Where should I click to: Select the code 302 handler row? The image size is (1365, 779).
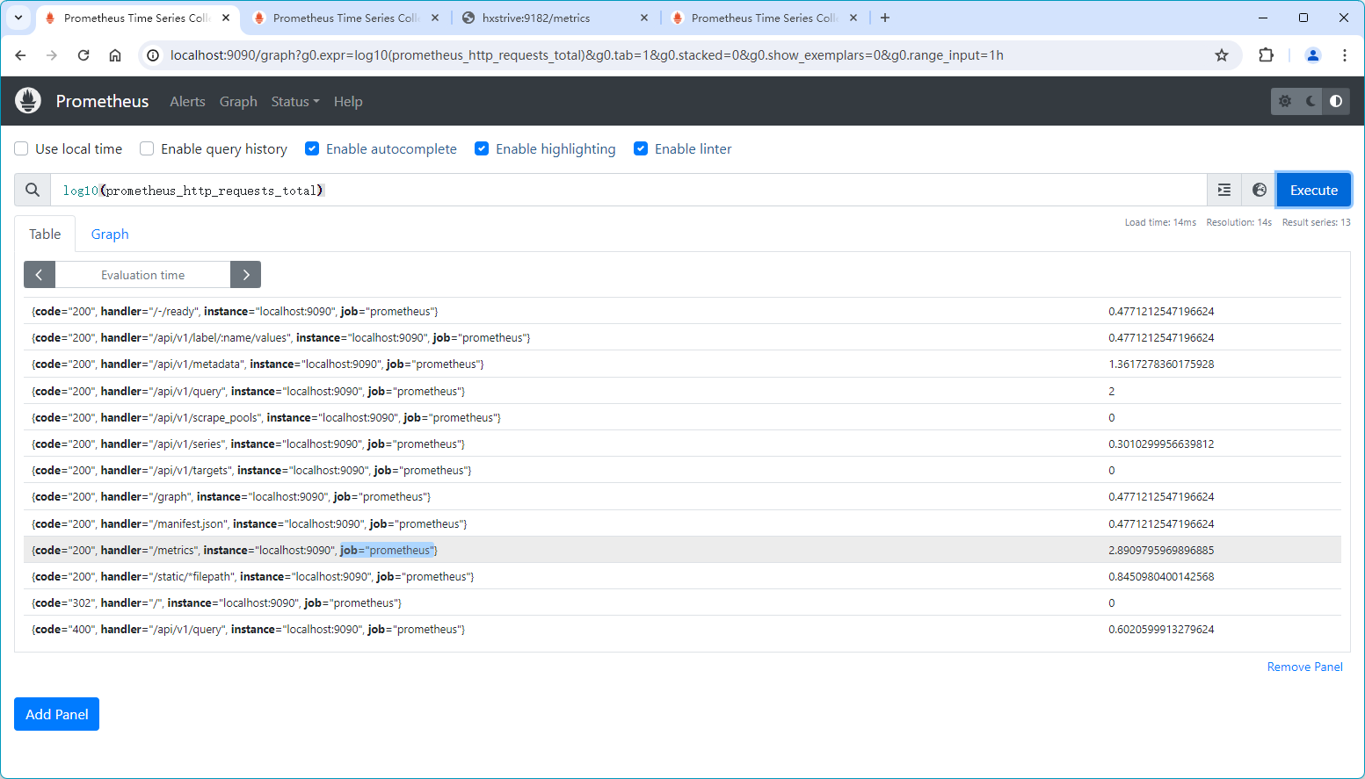[x=682, y=602]
